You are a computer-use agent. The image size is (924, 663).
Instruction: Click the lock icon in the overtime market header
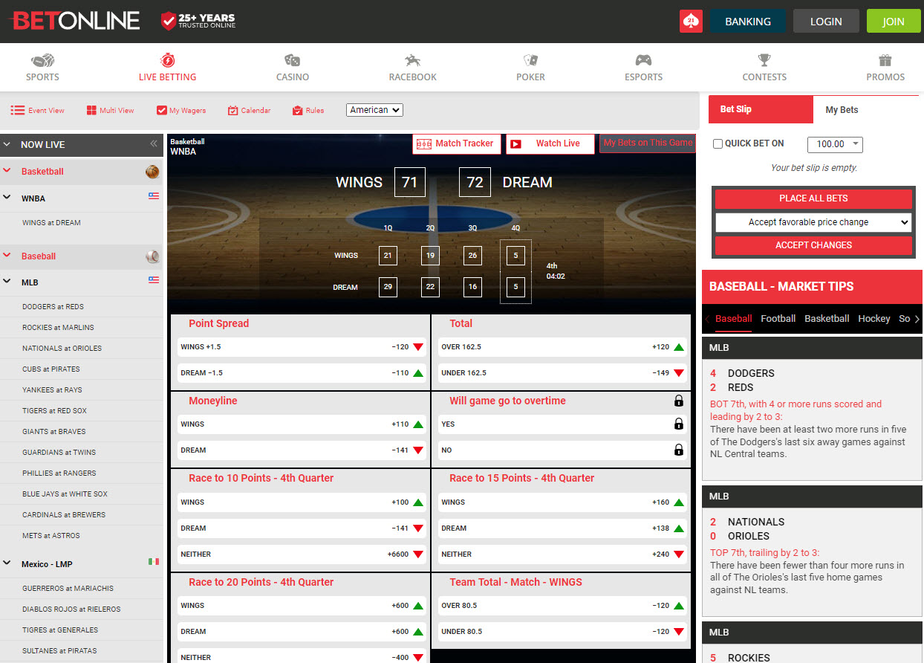pyautogui.click(x=678, y=401)
